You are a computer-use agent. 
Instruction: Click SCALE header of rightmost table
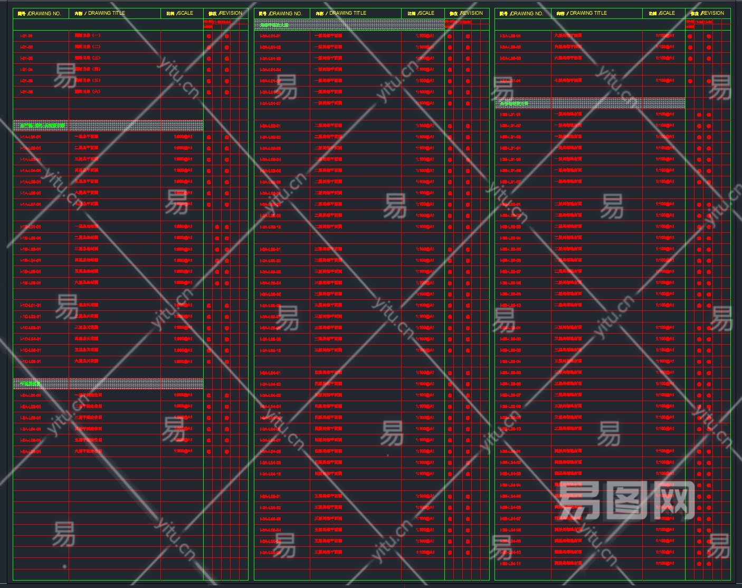point(664,13)
